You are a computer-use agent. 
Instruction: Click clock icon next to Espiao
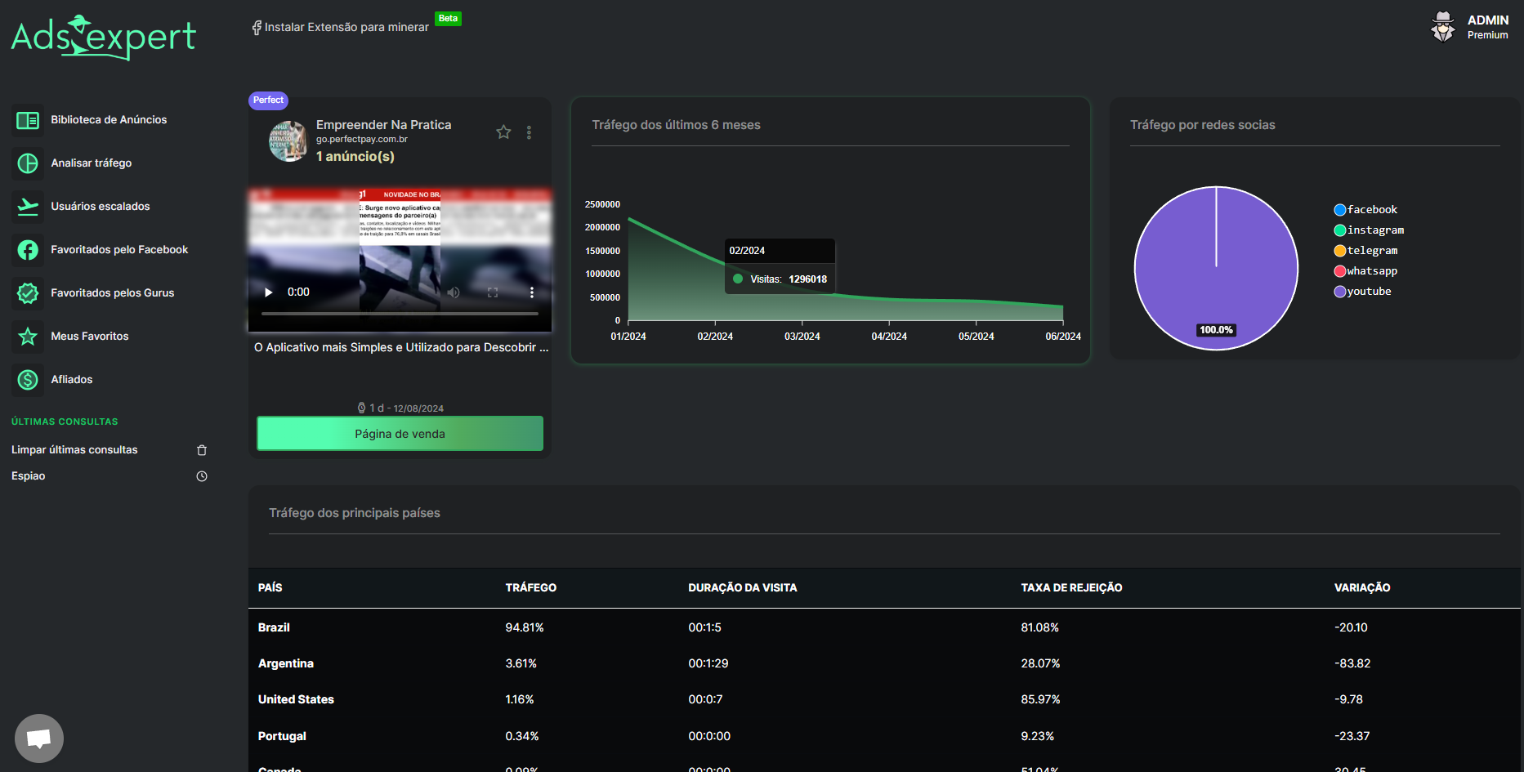[202, 476]
